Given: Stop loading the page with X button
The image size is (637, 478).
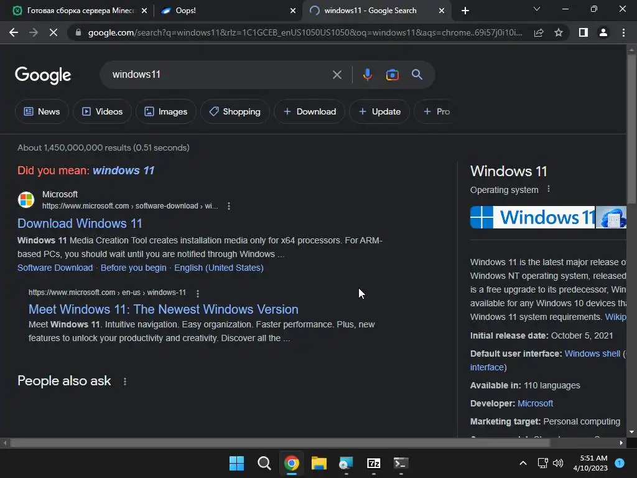Looking at the screenshot, I should coord(53,32).
